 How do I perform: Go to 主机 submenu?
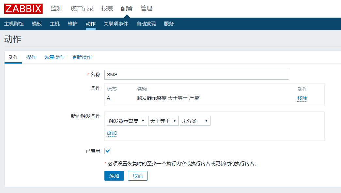coord(54,24)
